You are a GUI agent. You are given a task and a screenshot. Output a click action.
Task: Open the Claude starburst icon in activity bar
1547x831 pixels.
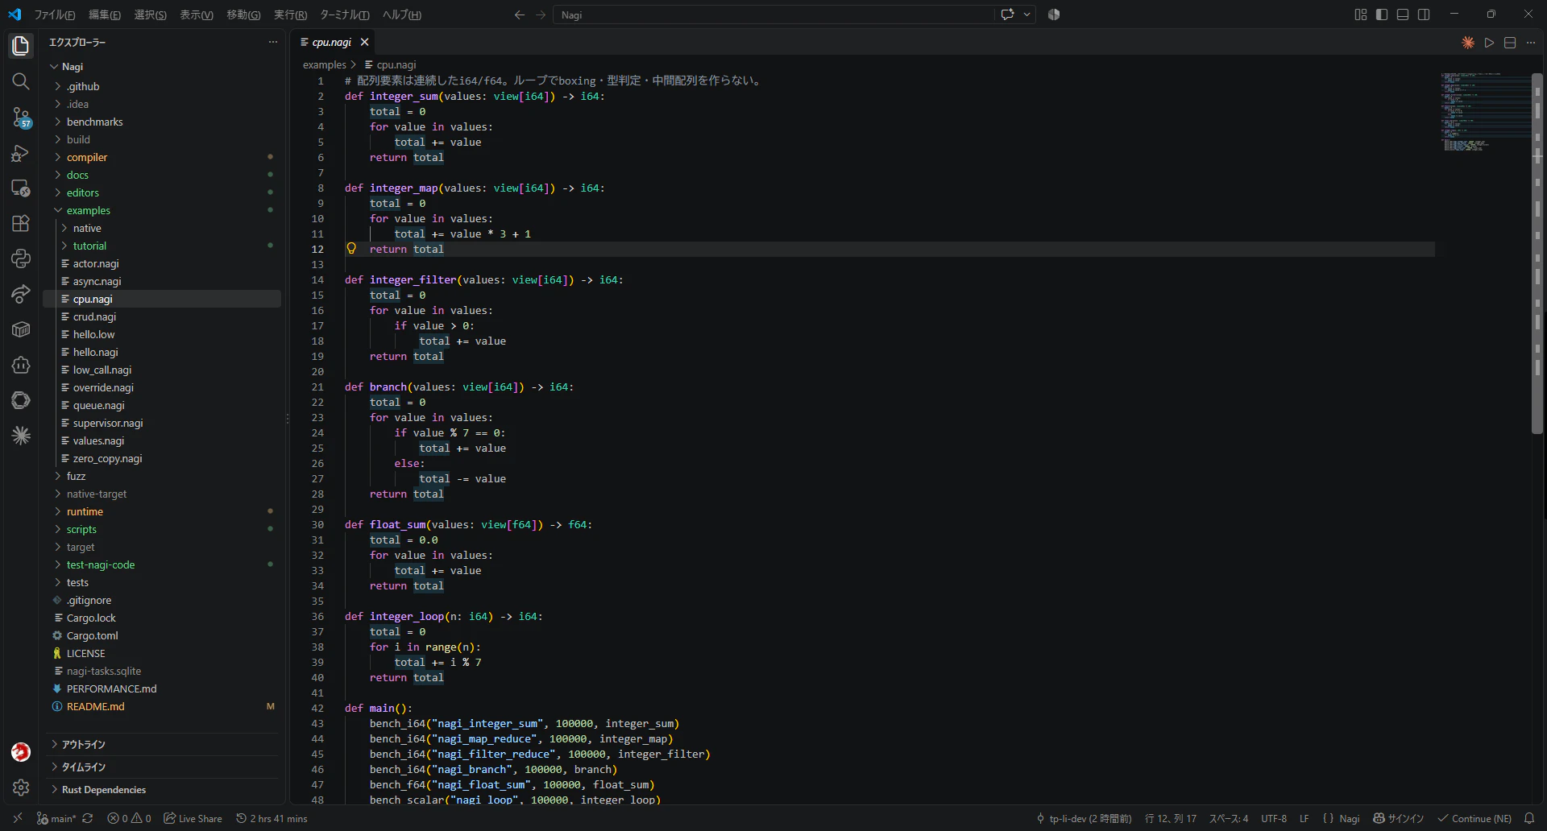coord(21,436)
